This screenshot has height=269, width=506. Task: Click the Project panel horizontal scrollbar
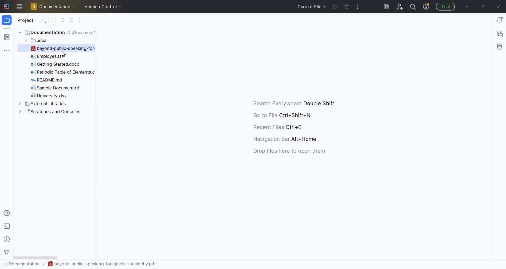click(x=36, y=258)
